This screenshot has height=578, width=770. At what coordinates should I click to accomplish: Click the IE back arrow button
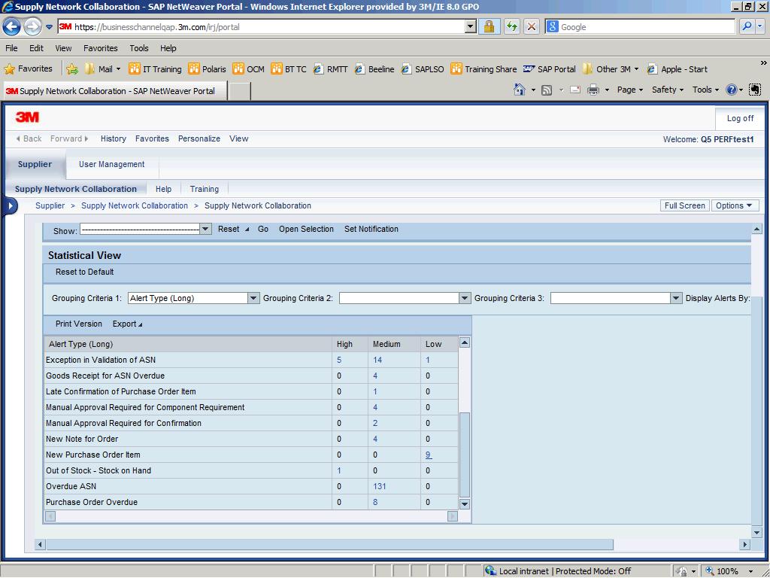(x=12, y=26)
